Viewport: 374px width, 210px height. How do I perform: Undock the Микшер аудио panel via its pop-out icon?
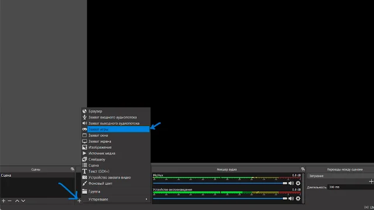(303, 169)
